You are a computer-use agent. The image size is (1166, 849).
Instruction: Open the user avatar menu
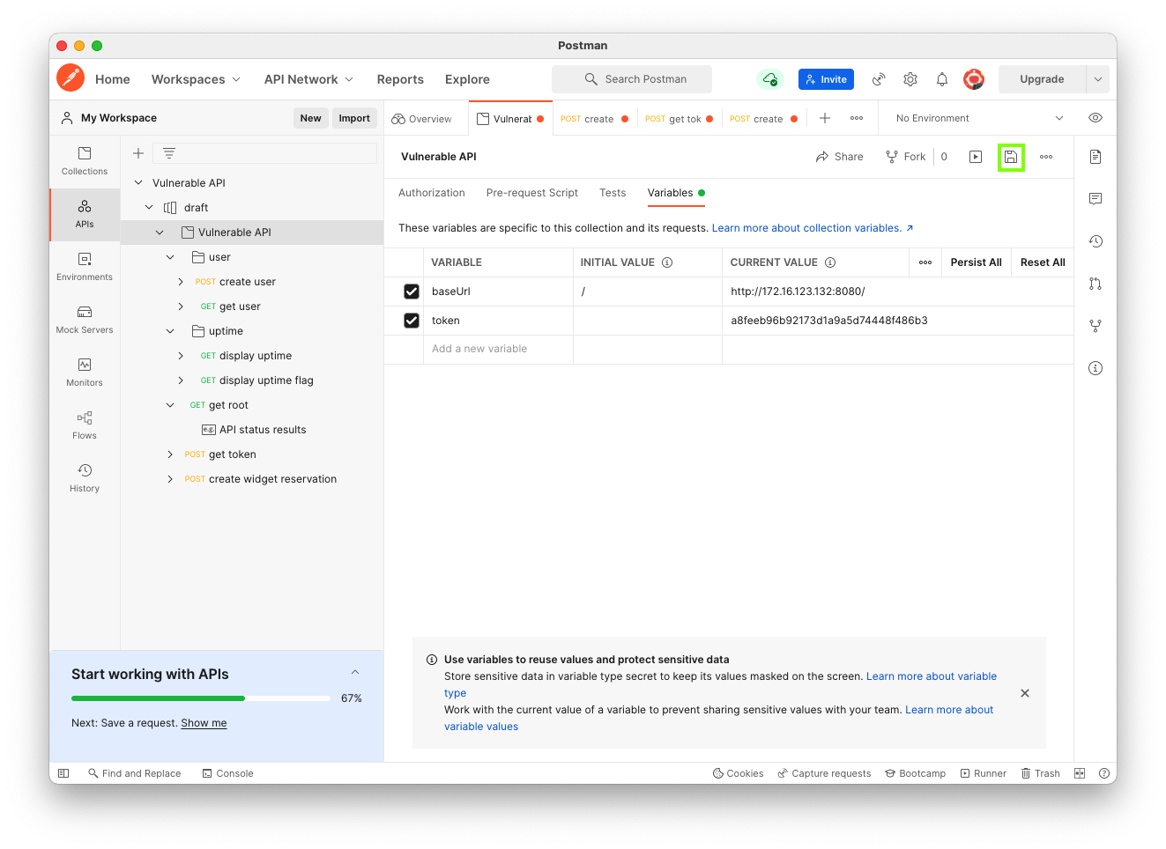pos(974,79)
